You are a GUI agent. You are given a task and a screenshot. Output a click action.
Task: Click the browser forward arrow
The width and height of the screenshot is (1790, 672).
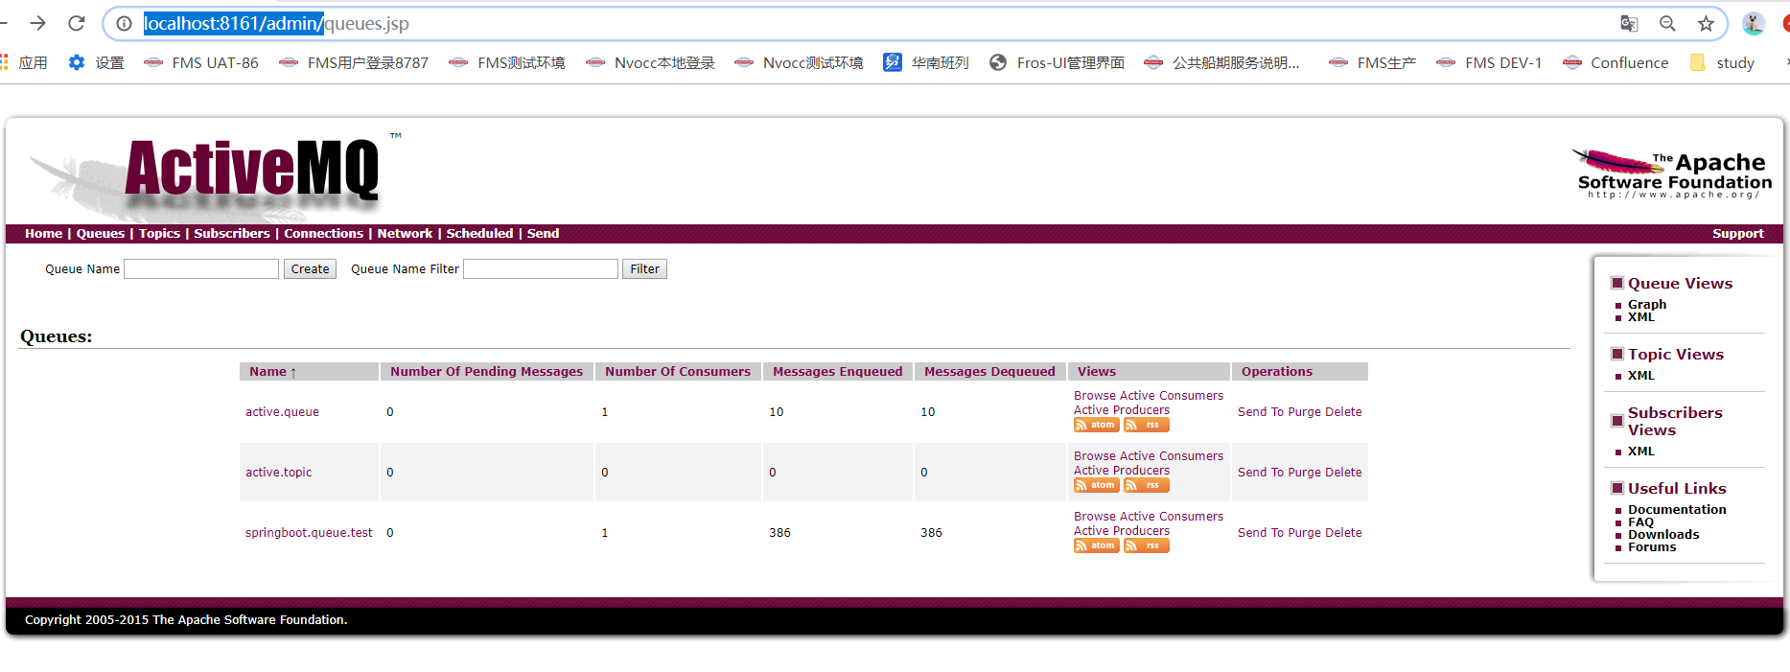(37, 23)
